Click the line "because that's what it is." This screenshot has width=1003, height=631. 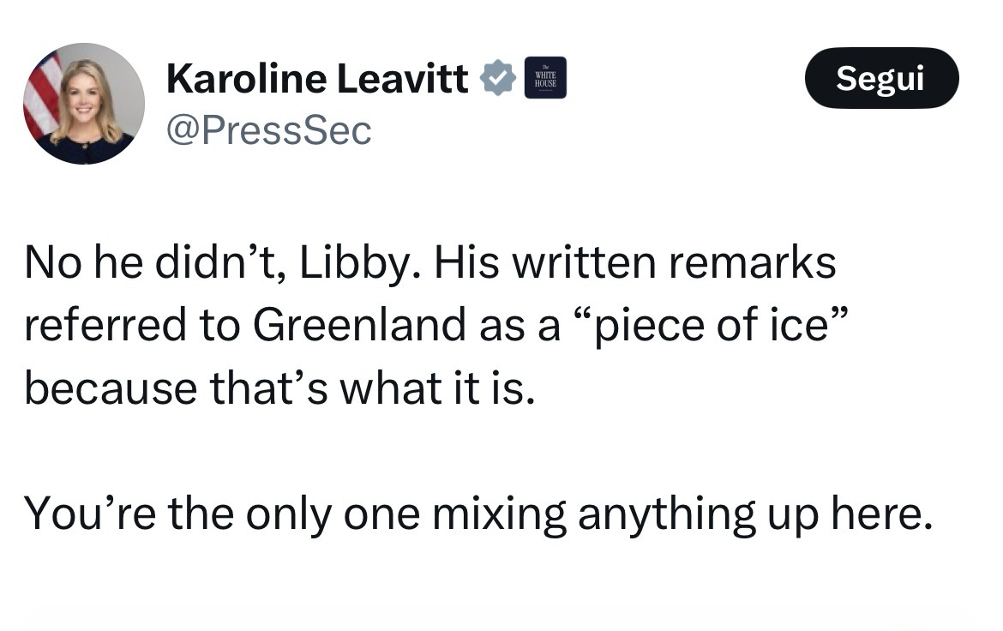tap(279, 388)
